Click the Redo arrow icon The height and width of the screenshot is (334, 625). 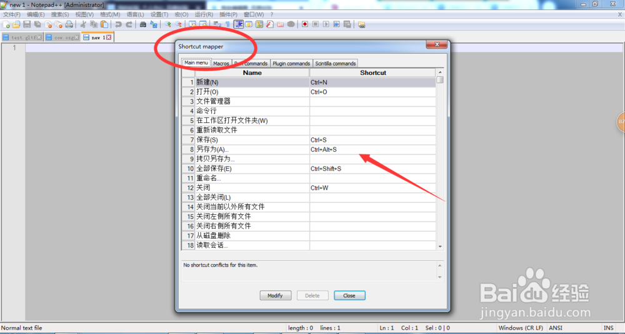pos(129,24)
